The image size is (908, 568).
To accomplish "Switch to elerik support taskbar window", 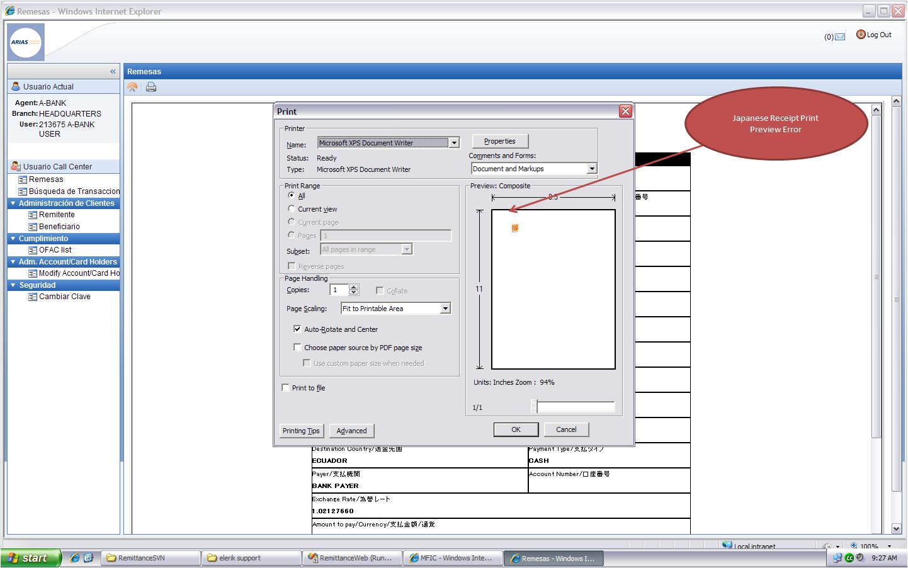I will pyautogui.click(x=251, y=558).
